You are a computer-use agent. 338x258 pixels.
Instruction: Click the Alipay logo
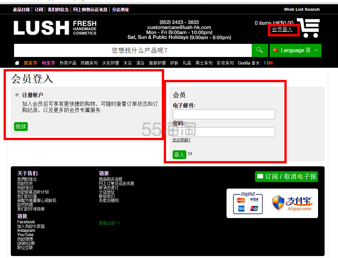pyautogui.click(x=292, y=203)
